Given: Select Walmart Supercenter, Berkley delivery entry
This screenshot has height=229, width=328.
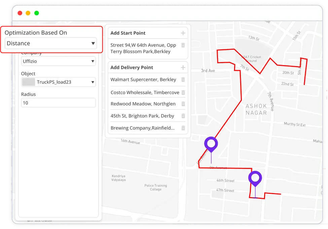Looking at the screenshot, I should (x=143, y=80).
